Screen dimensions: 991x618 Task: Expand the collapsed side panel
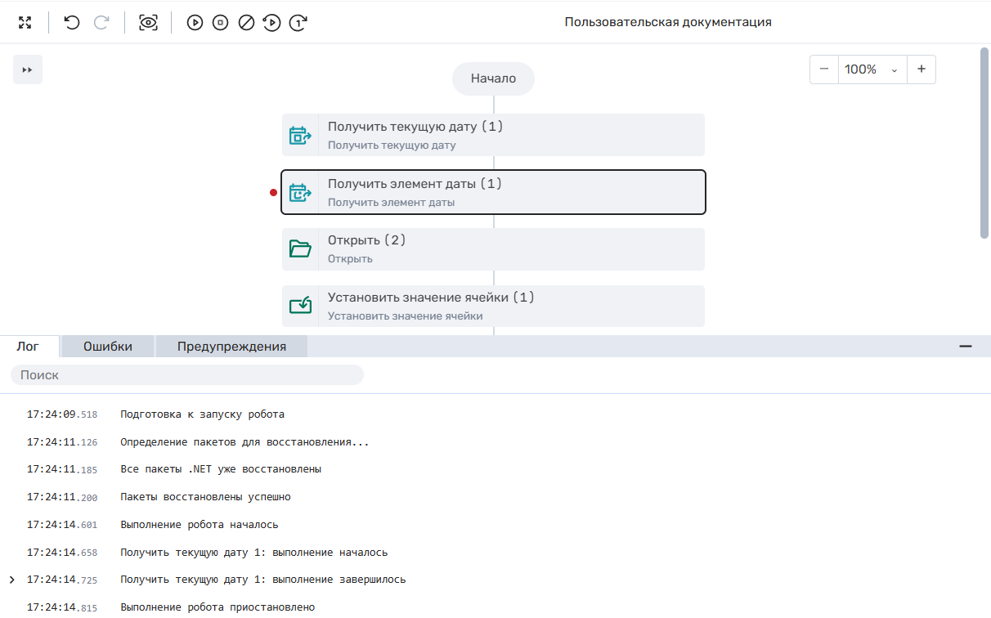tap(28, 69)
